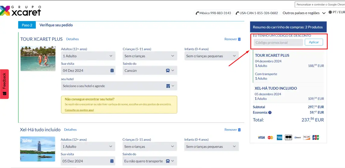
Task: Open Crianças dropdown for Xel-Há tudo incluido
Action: pos(150,146)
